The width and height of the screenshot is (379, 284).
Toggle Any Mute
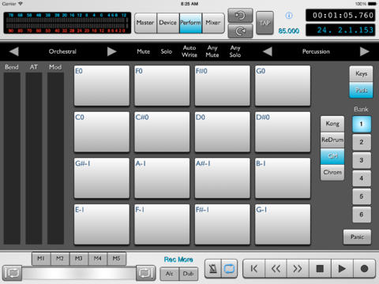pyautogui.click(x=212, y=51)
